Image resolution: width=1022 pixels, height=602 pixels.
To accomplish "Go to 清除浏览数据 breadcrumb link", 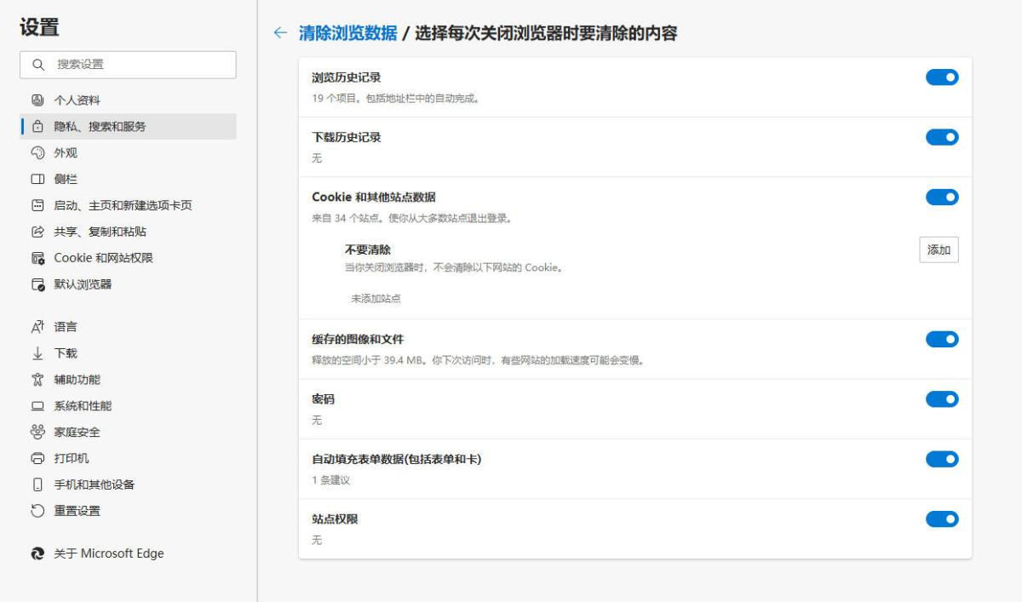I will tap(347, 33).
